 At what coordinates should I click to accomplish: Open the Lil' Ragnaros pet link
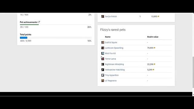111,81
